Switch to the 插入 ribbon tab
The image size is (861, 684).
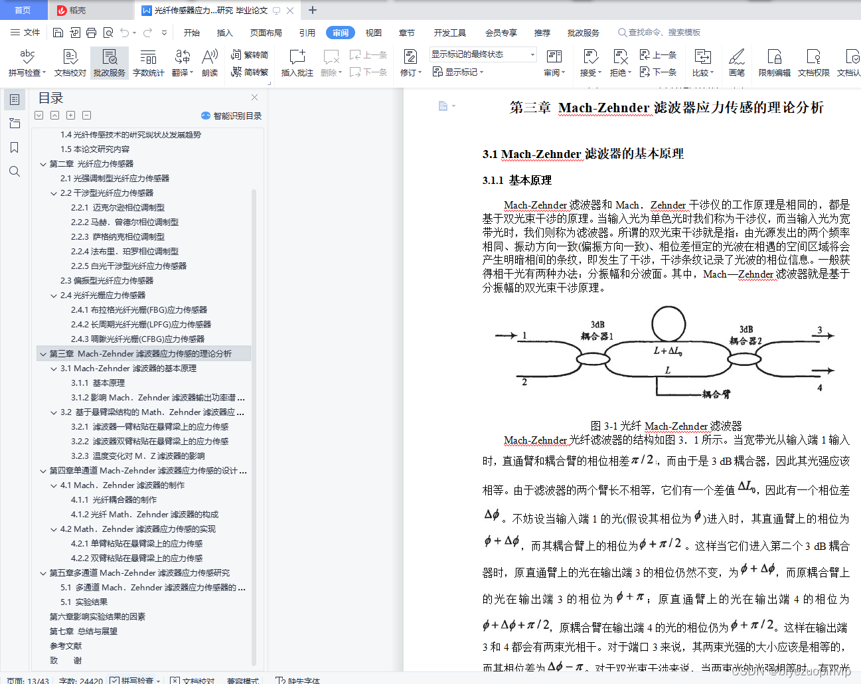(225, 33)
